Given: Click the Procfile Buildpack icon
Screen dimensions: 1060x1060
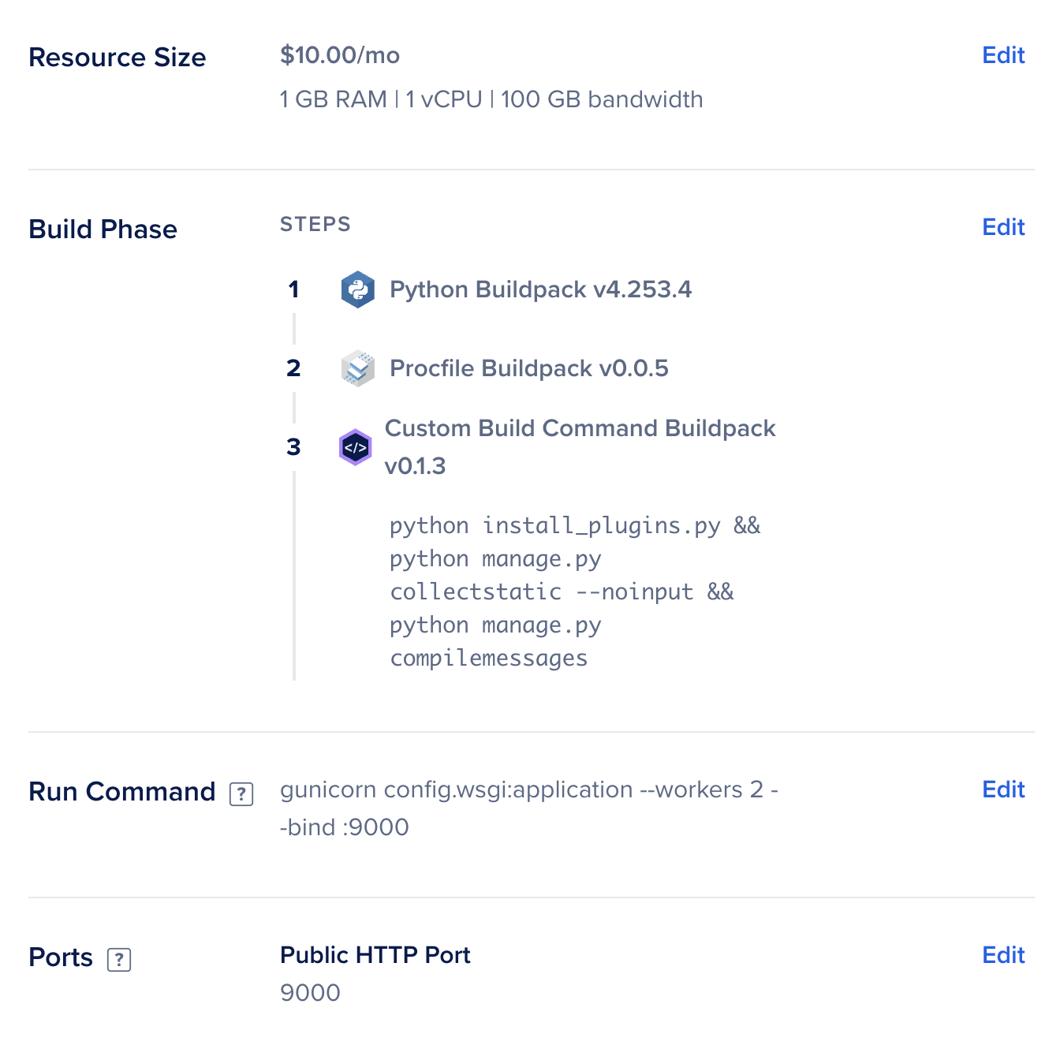Looking at the screenshot, I should (357, 368).
